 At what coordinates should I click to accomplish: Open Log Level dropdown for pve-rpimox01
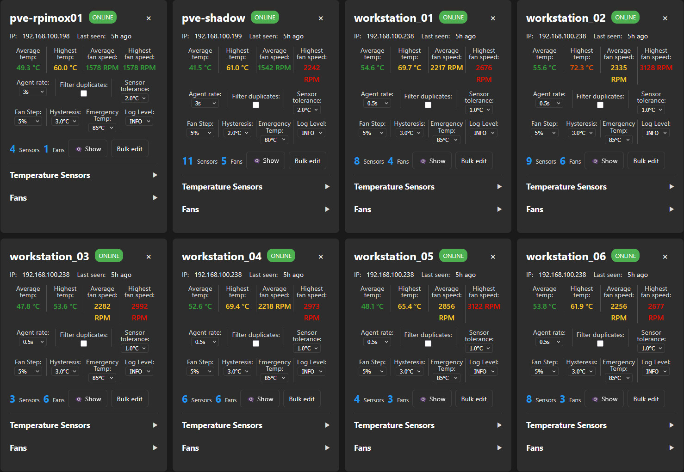point(139,122)
